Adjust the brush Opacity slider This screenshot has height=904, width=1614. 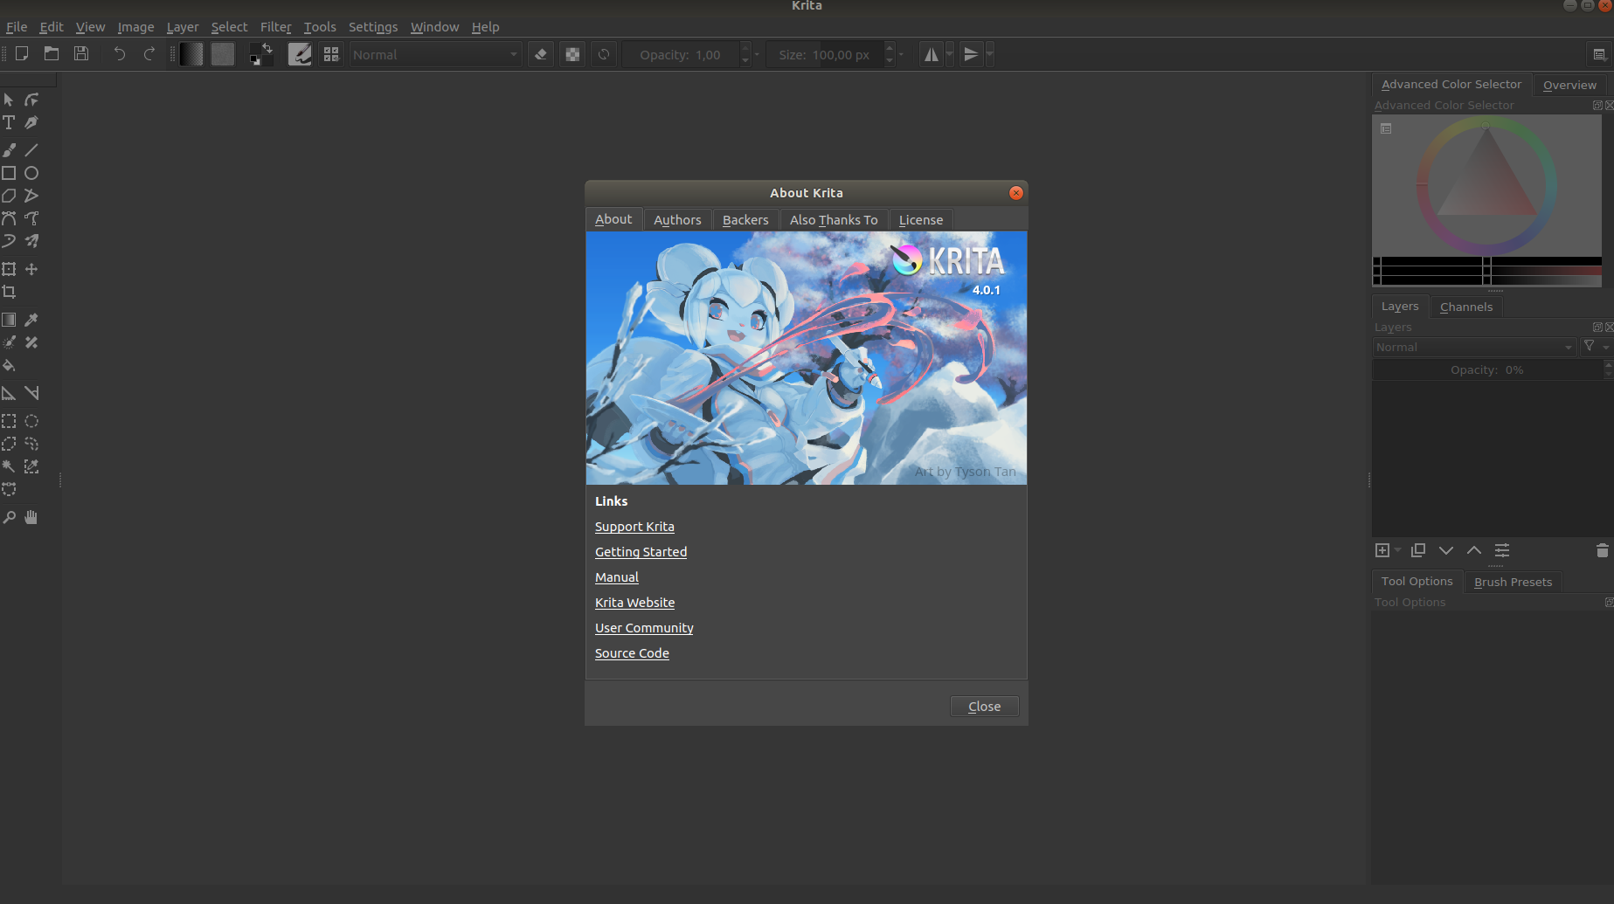(x=681, y=54)
